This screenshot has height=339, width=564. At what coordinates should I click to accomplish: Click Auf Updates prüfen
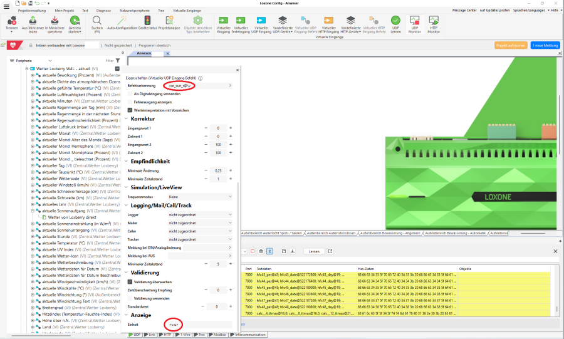click(x=494, y=11)
